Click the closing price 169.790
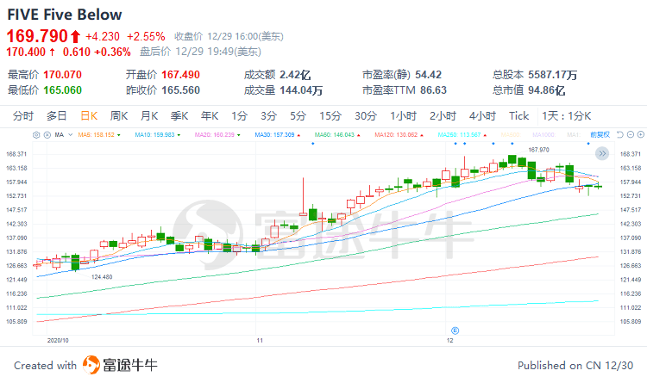 pyautogui.click(x=37, y=36)
